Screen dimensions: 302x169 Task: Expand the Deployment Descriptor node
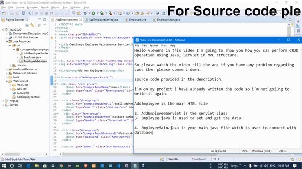7,33
